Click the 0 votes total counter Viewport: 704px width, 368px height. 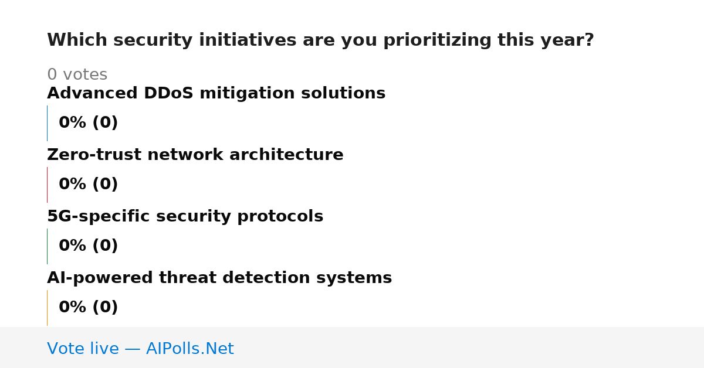click(77, 75)
